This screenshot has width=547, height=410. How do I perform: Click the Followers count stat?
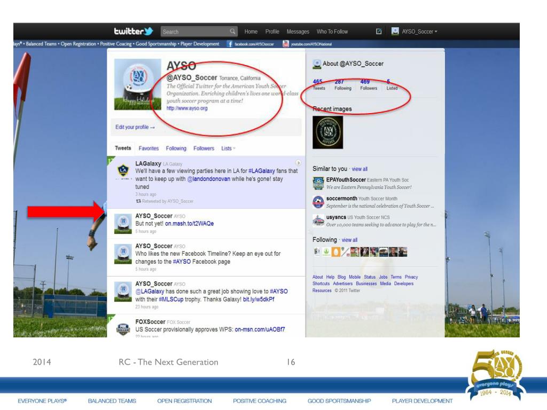369,84
